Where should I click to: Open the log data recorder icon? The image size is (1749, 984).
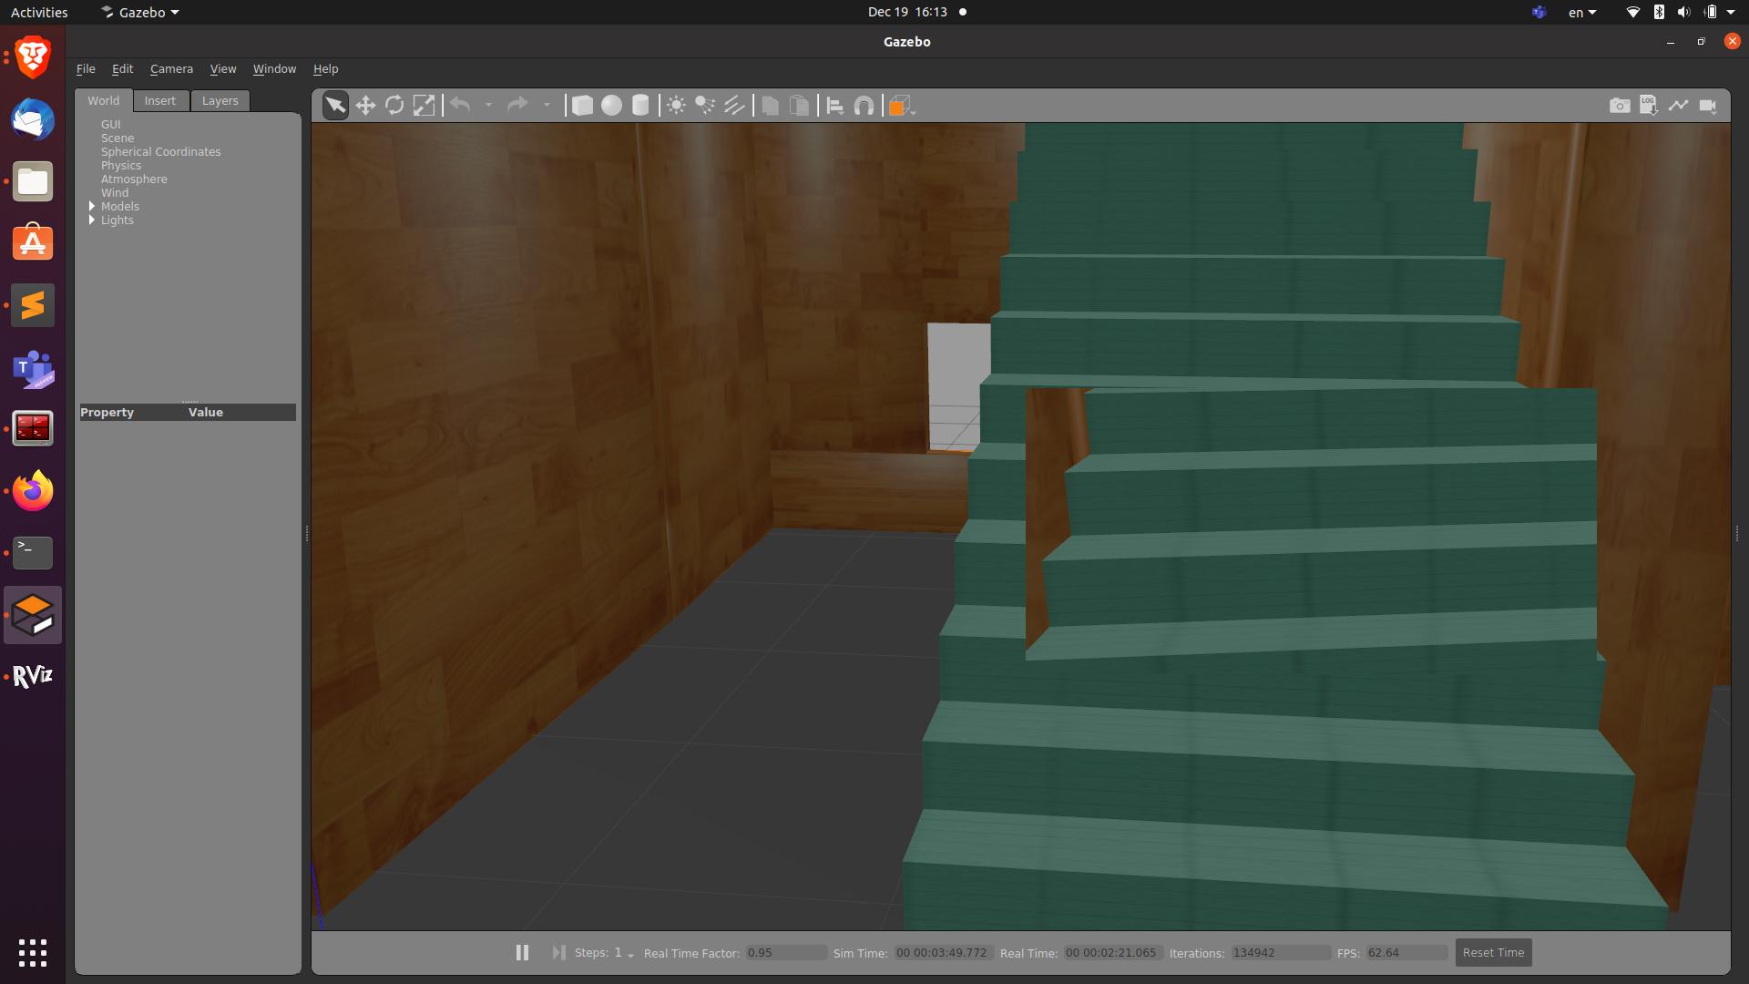click(x=1649, y=106)
